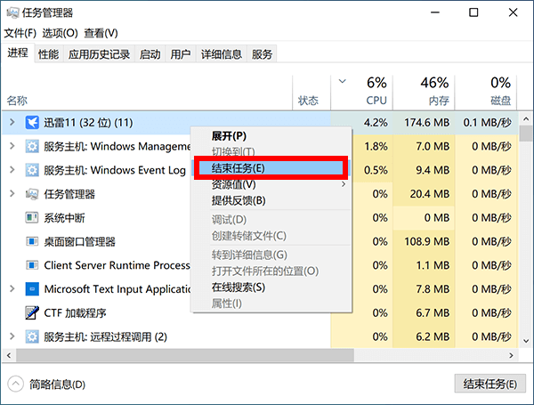Collapse to 简略信息 view
The height and width of the screenshot is (405, 534).
(x=47, y=385)
